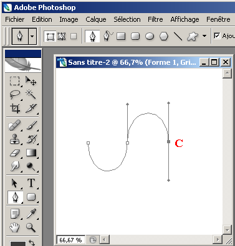Select the Type tool

(x=31, y=183)
